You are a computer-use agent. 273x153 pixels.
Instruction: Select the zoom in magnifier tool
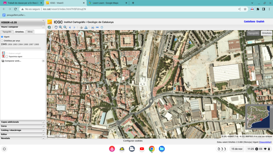61,27
